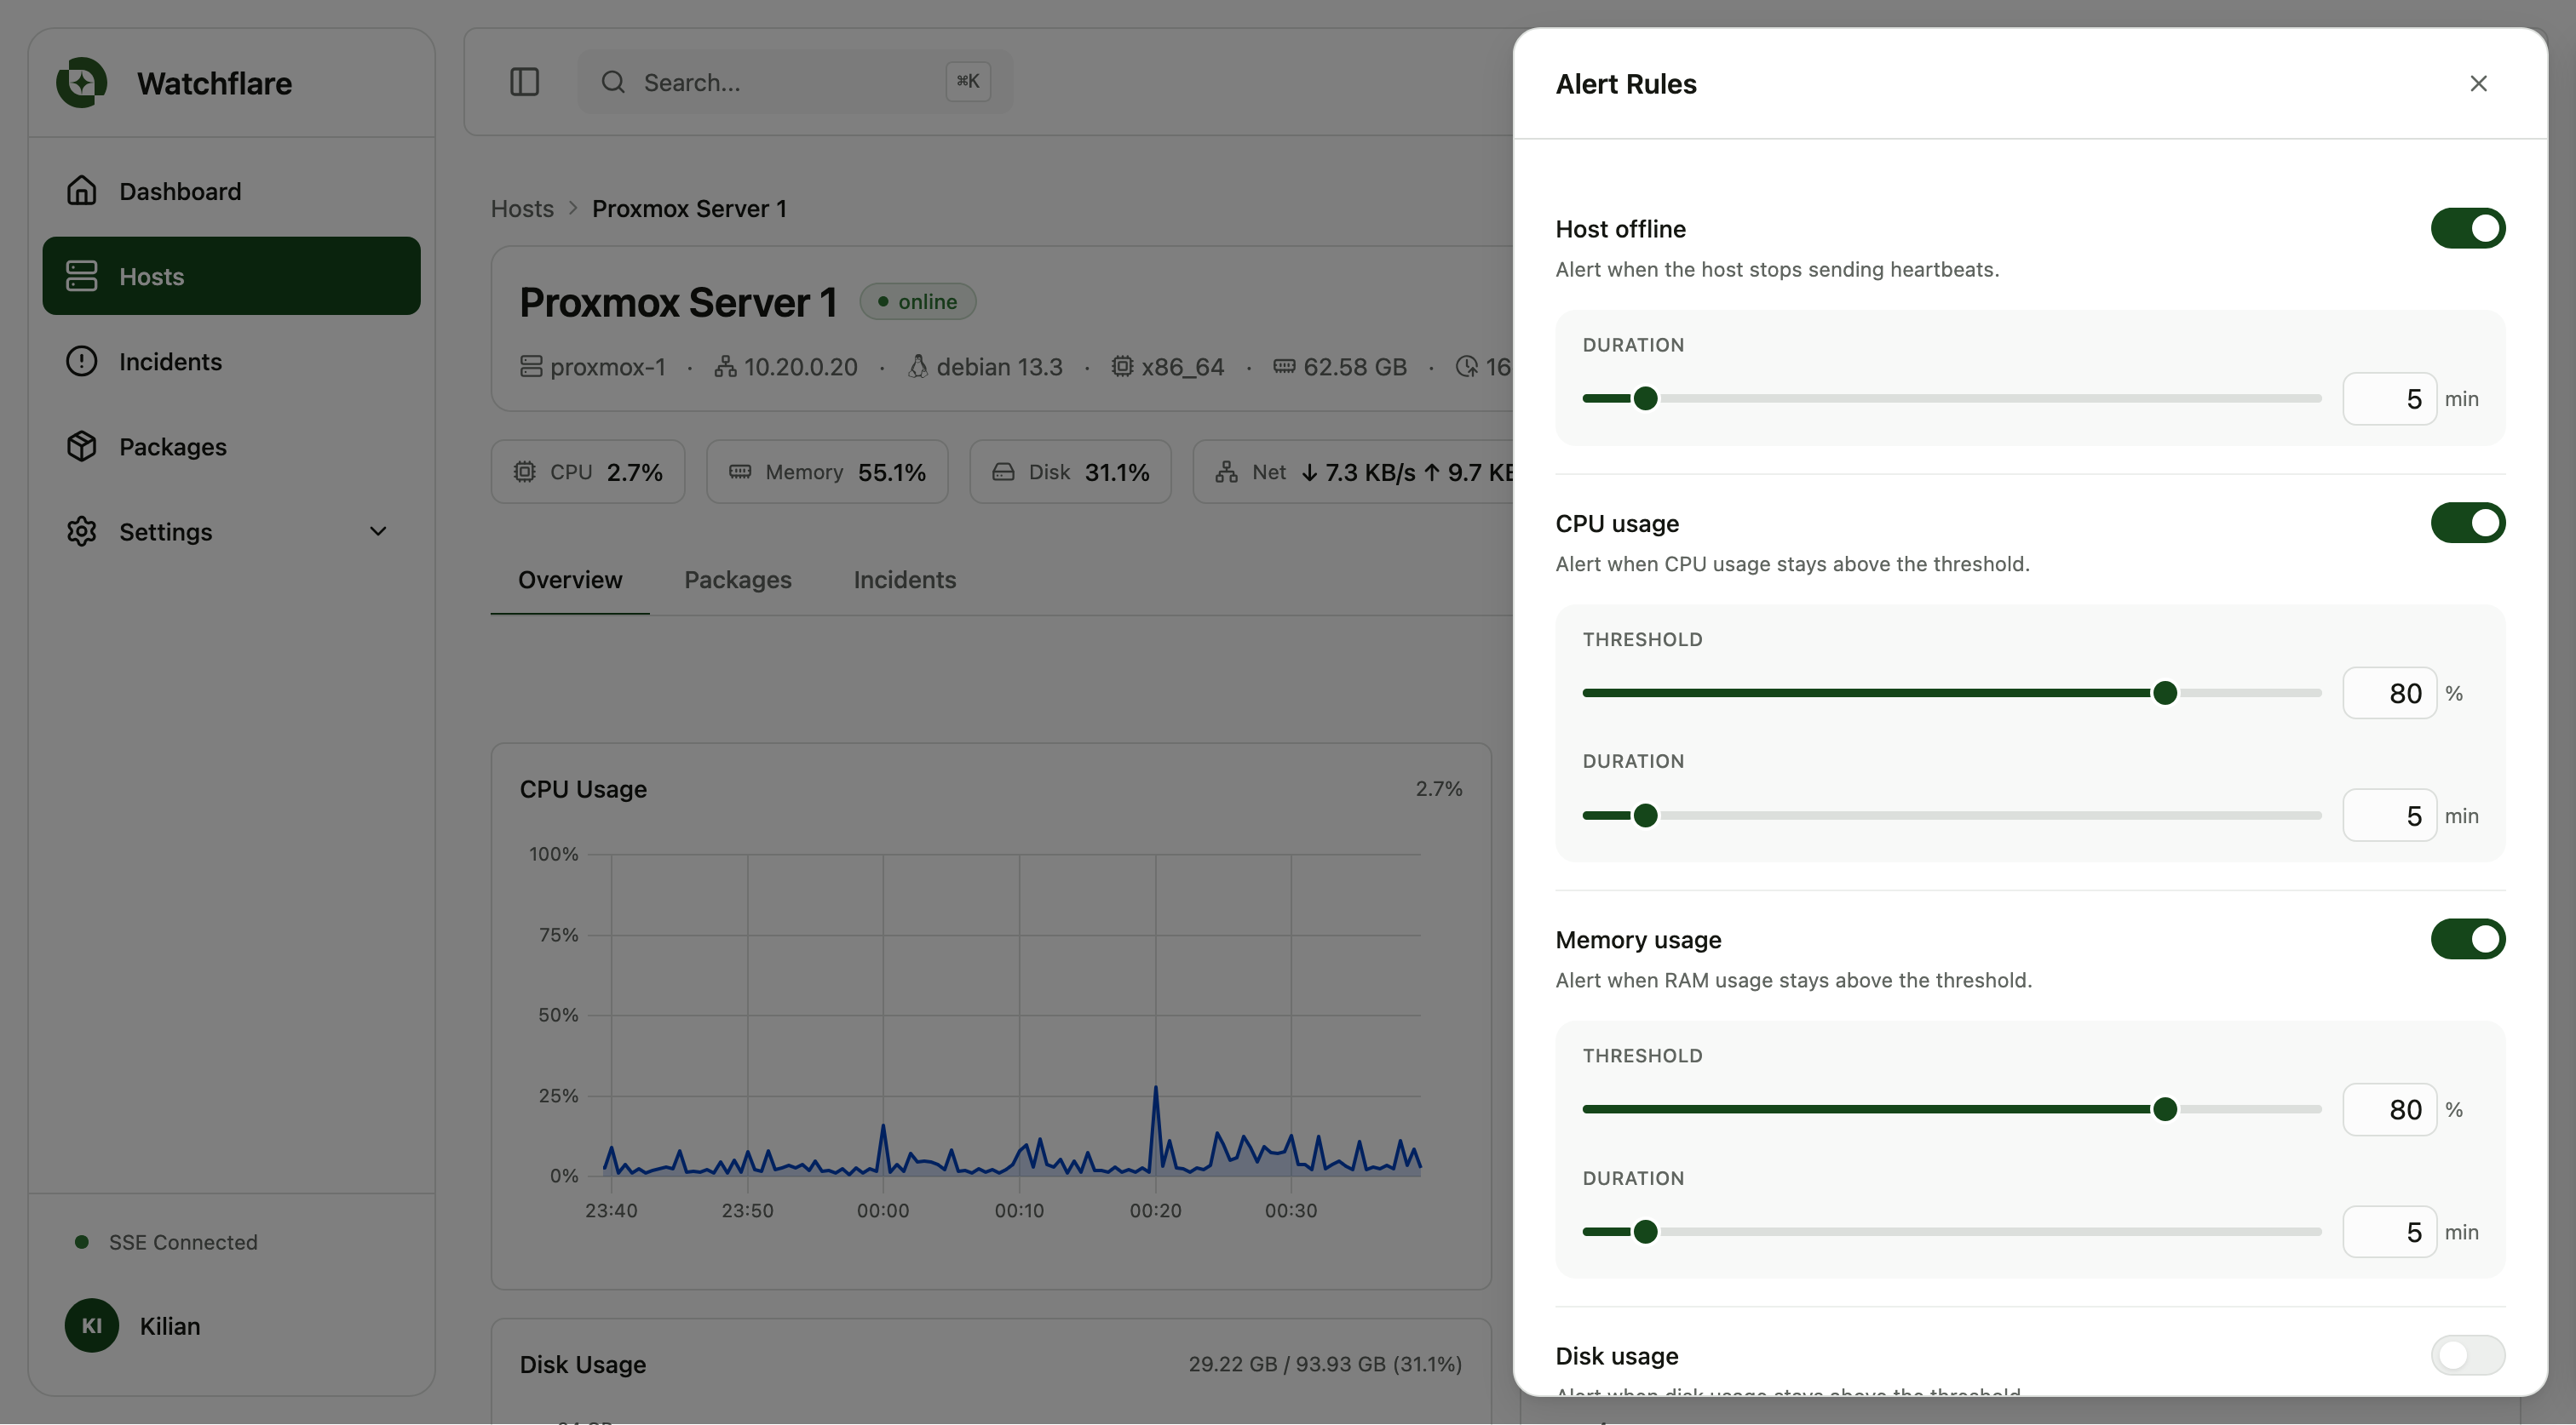Image resolution: width=2576 pixels, height=1425 pixels.
Task: Edit the CPU usage threshold percent field
Action: click(2389, 693)
